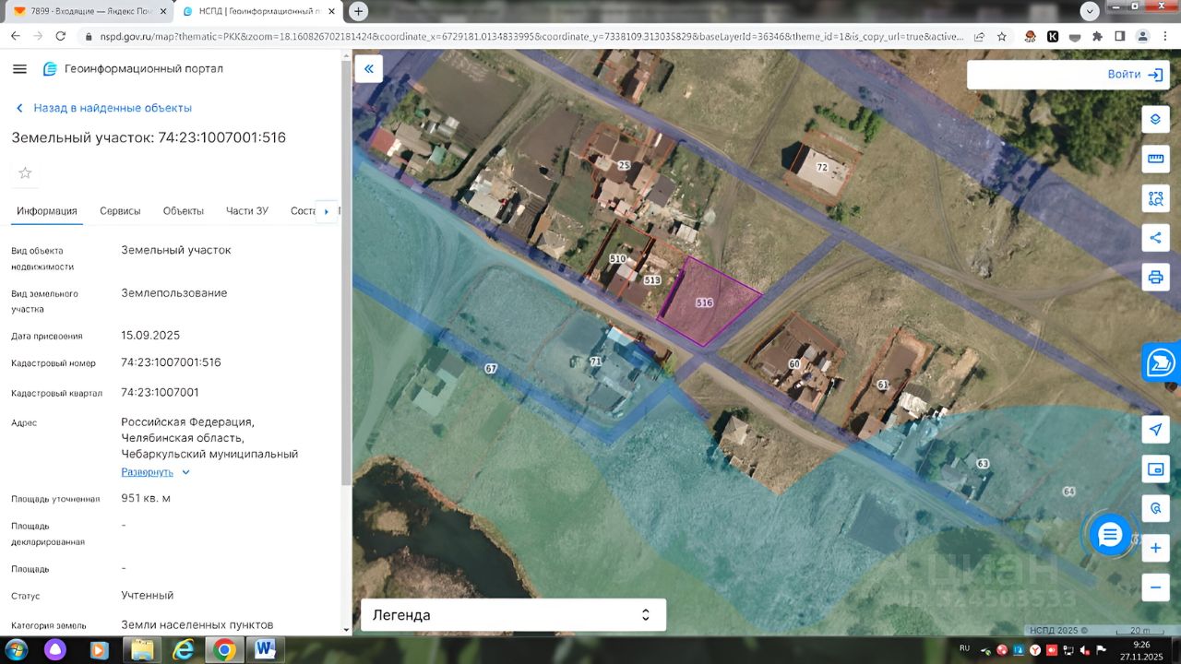
Task: Click parcel label 510 on the map
Action: point(617,259)
